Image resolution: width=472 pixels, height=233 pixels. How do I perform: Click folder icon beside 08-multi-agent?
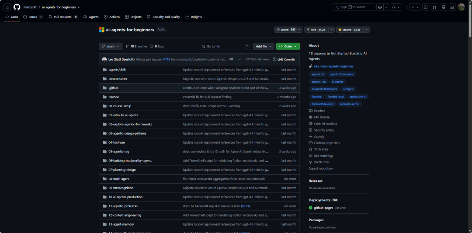pyautogui.click(x=105, y=179)
